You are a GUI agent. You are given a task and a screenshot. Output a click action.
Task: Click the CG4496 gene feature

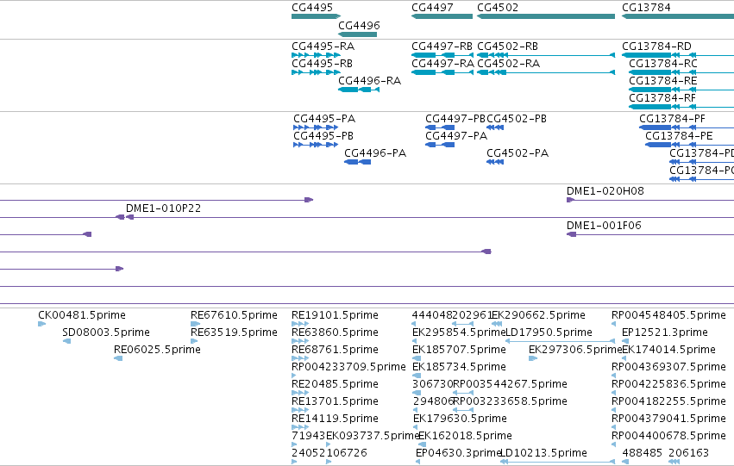(357, 34)
